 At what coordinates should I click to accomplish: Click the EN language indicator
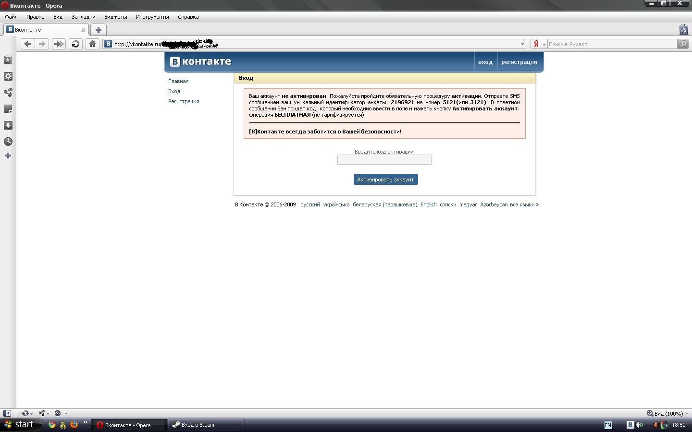coord(608,425)
